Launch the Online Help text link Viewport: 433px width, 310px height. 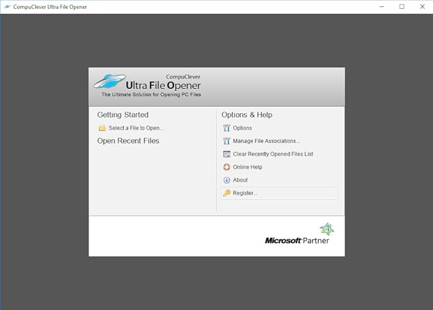(247, 167)
